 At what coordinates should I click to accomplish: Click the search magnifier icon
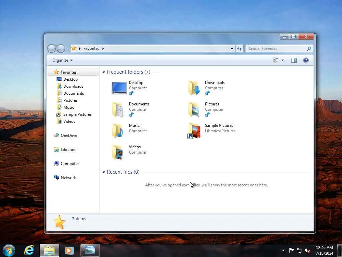coord(309,49)
